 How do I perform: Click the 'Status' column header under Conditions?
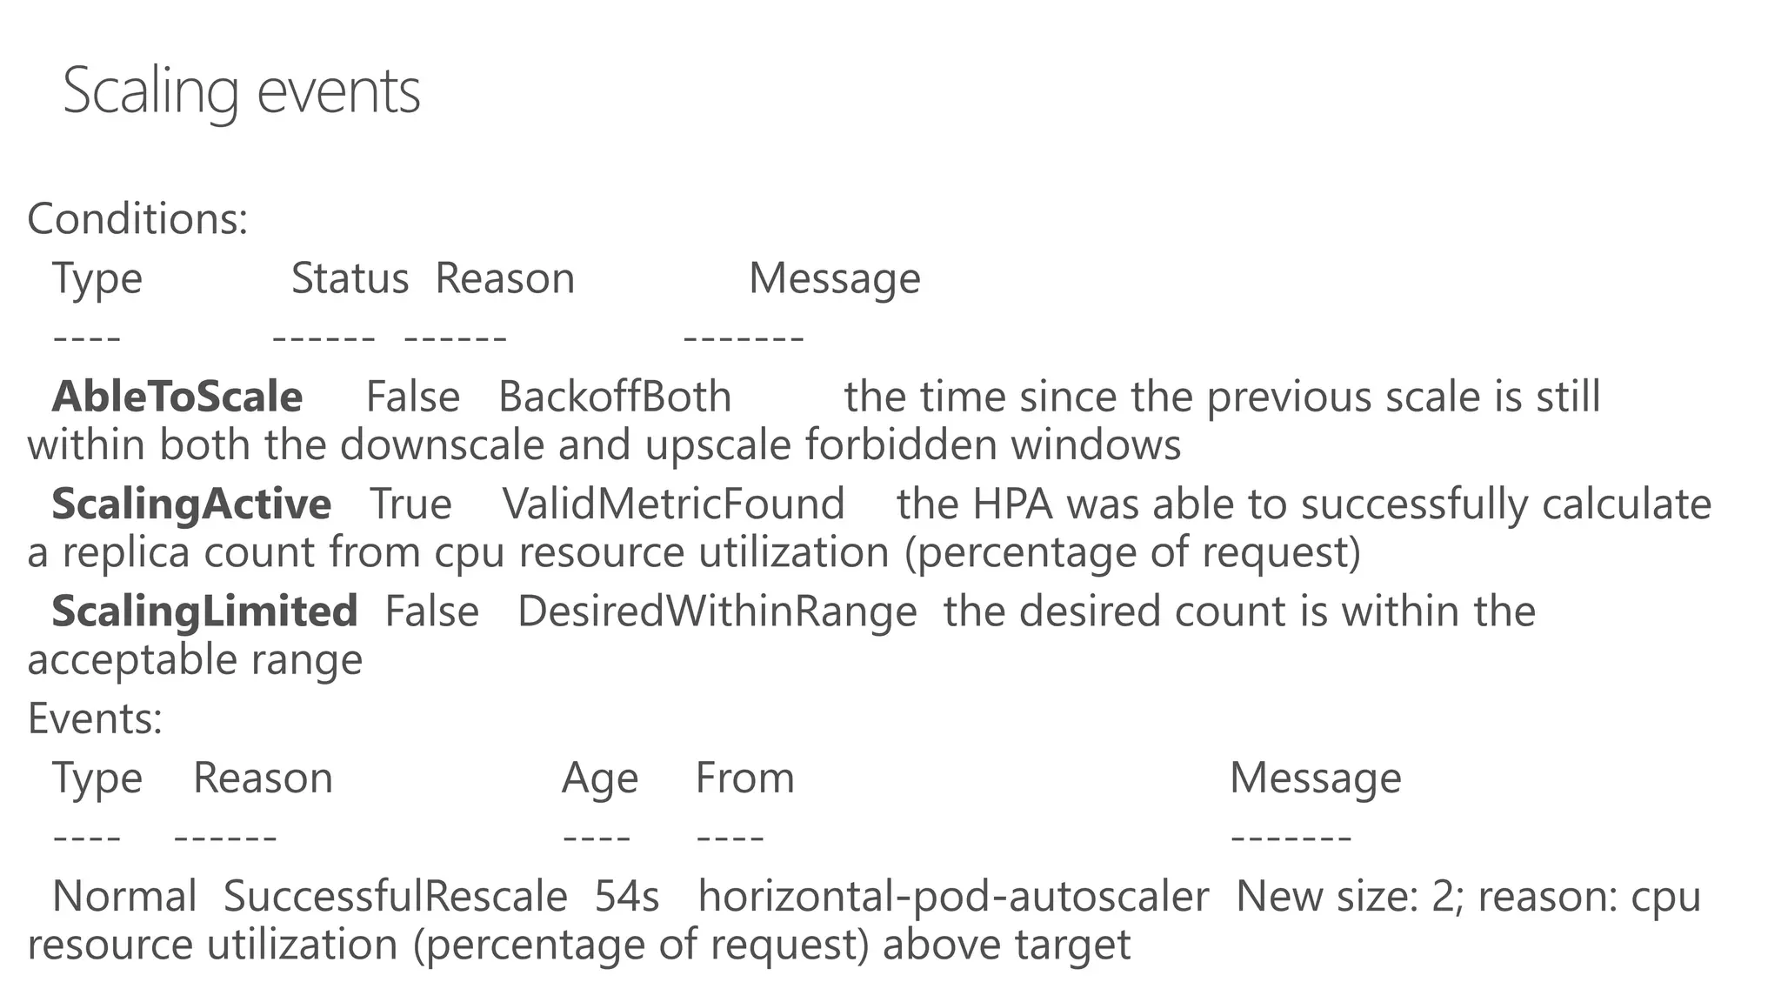pos(350,279)
